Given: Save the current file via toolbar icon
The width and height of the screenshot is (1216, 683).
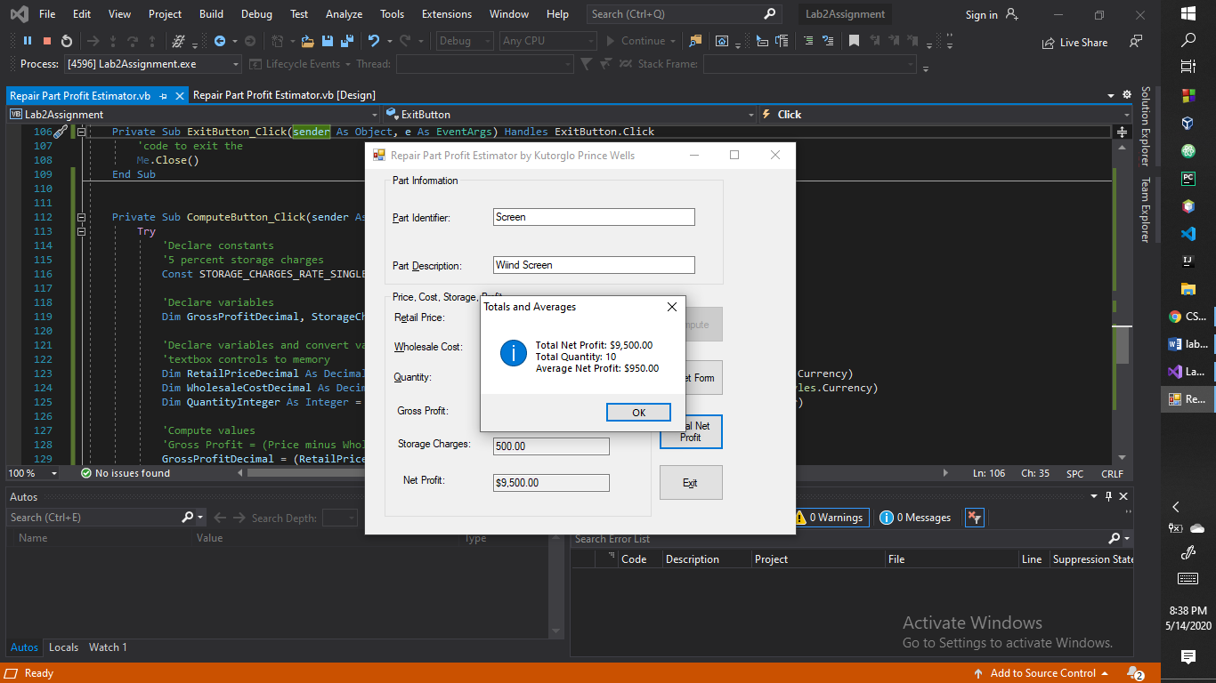Looking at the screenshot, I should (328, 41).
